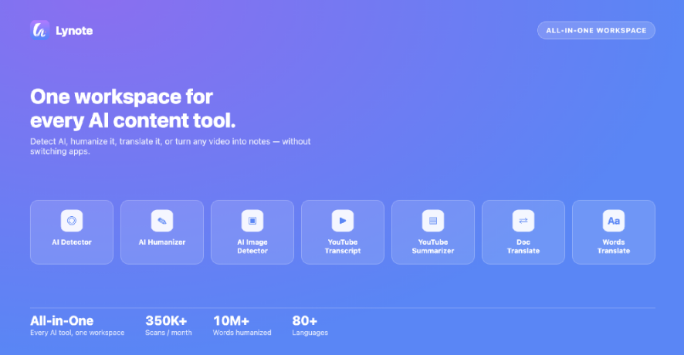This screenshot has height=355, width=684.
Task: Select the AI Humanizer pencil icon
Action: click(x=162, y=221)
